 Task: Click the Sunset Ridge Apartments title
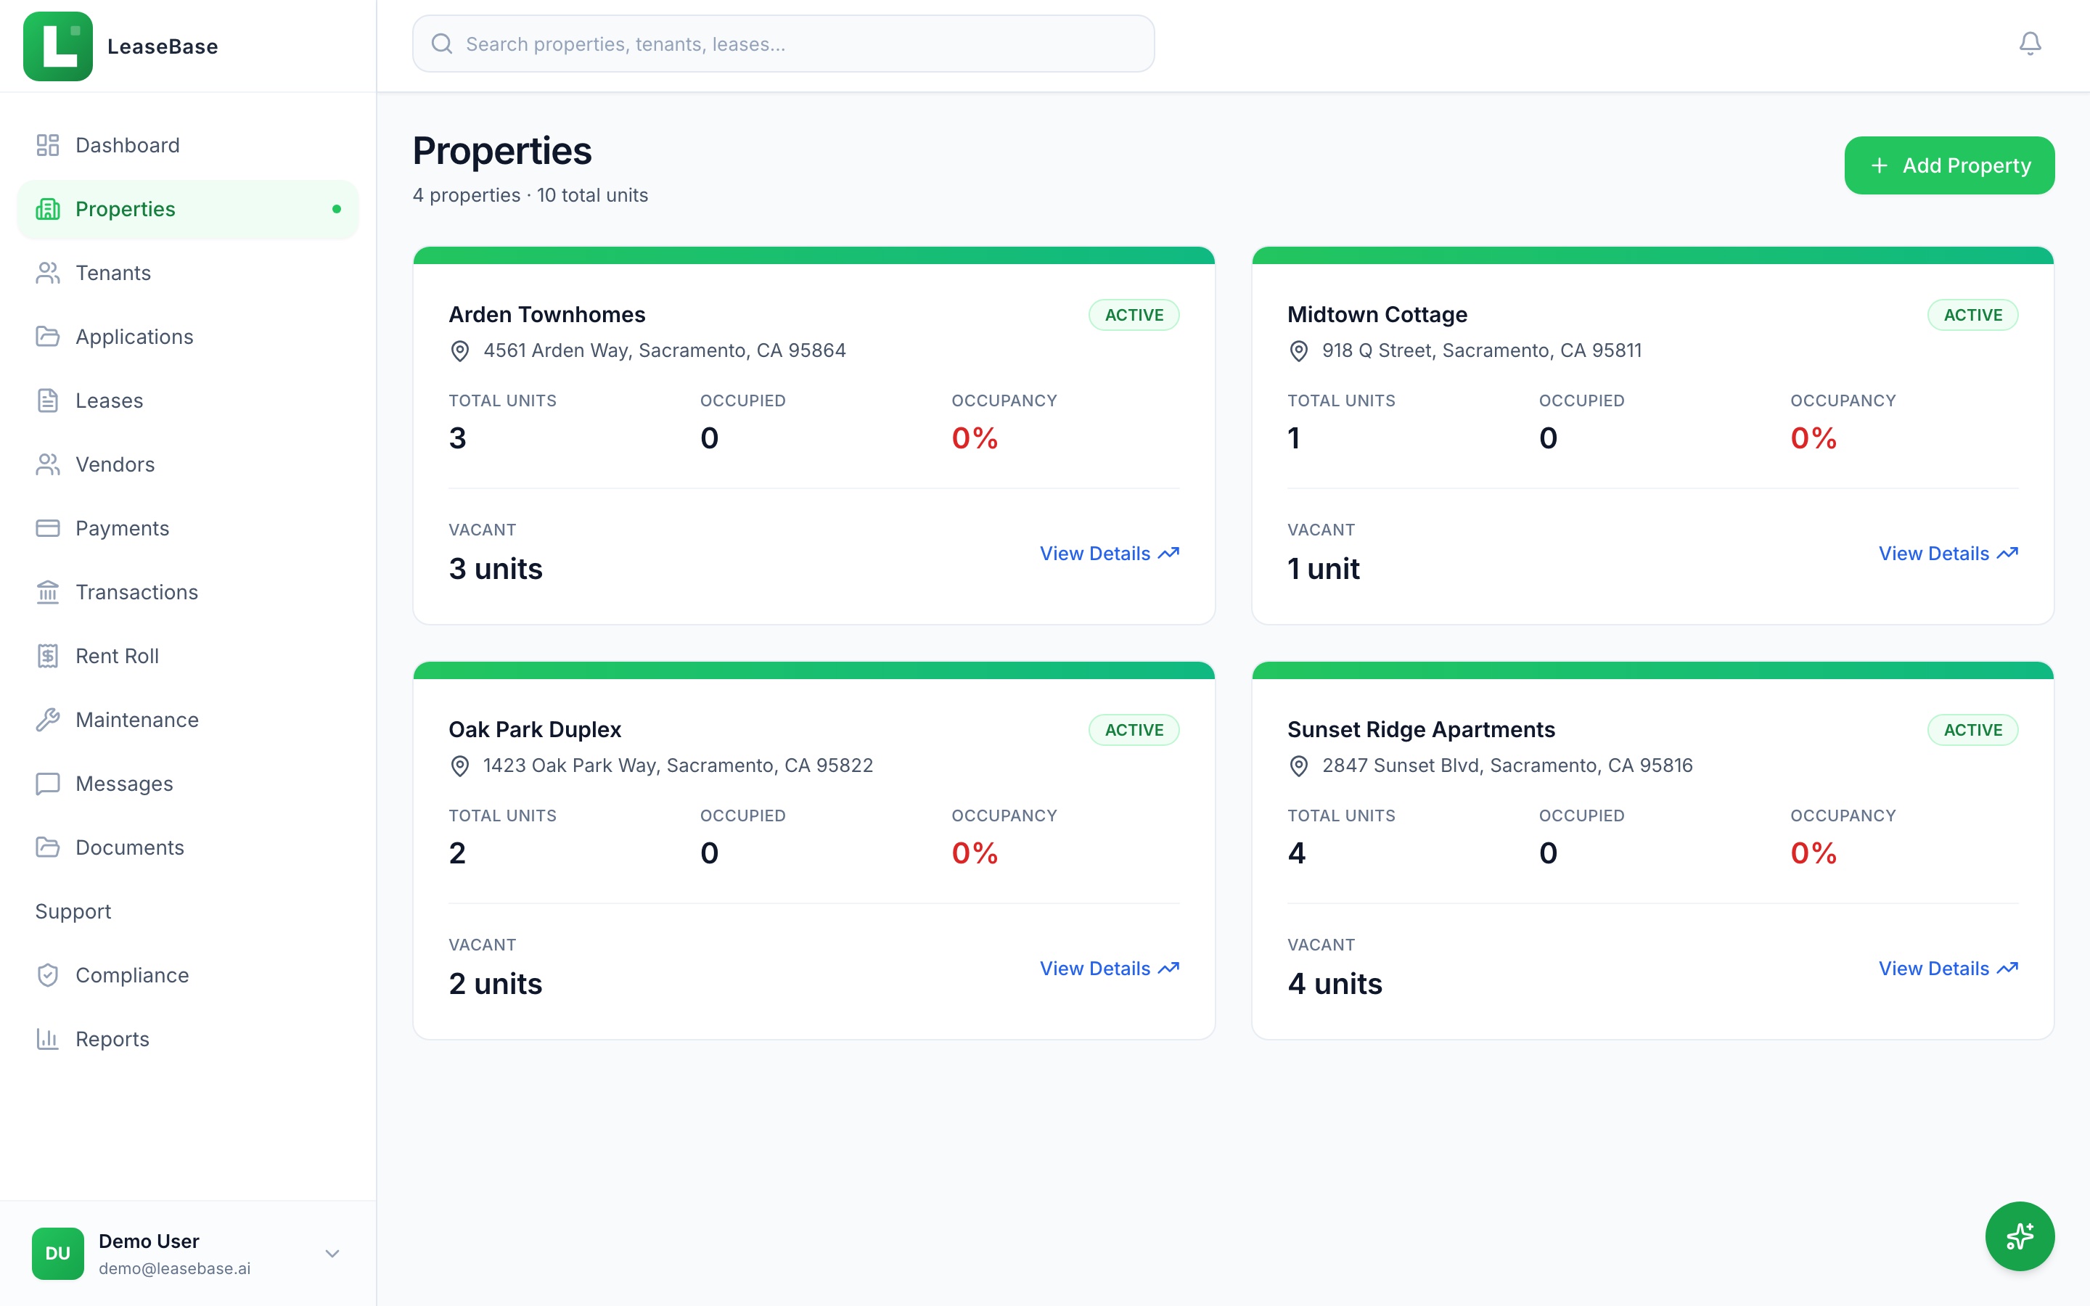[1421, 729]
